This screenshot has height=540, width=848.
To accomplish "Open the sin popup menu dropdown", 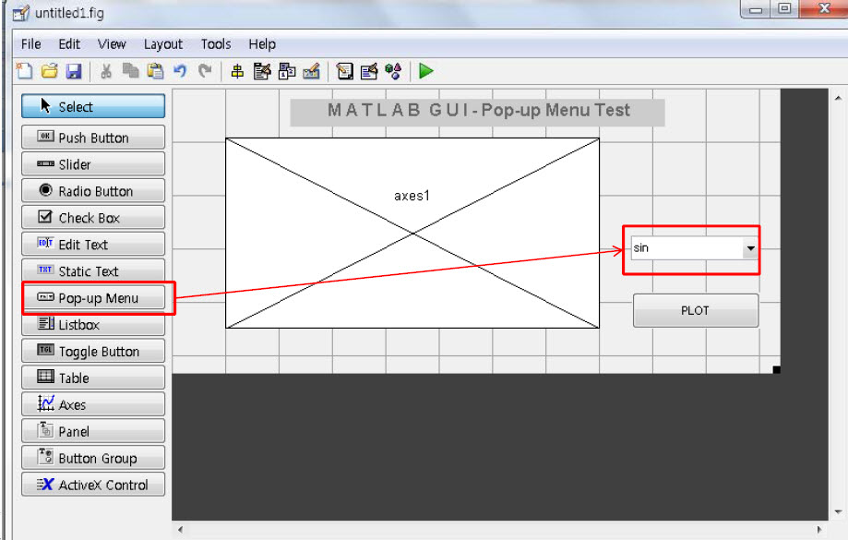I will click(x=749, y=247).
